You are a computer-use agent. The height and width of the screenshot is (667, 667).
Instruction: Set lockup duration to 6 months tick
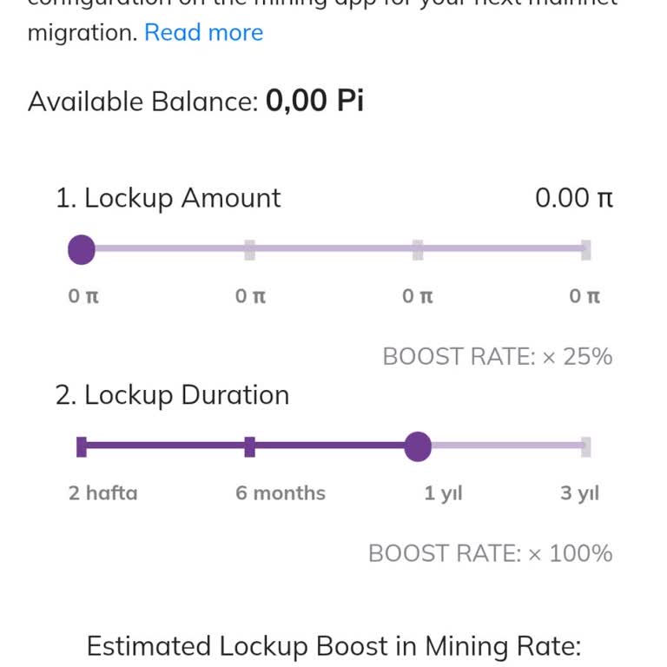click(x=250, y=447)
